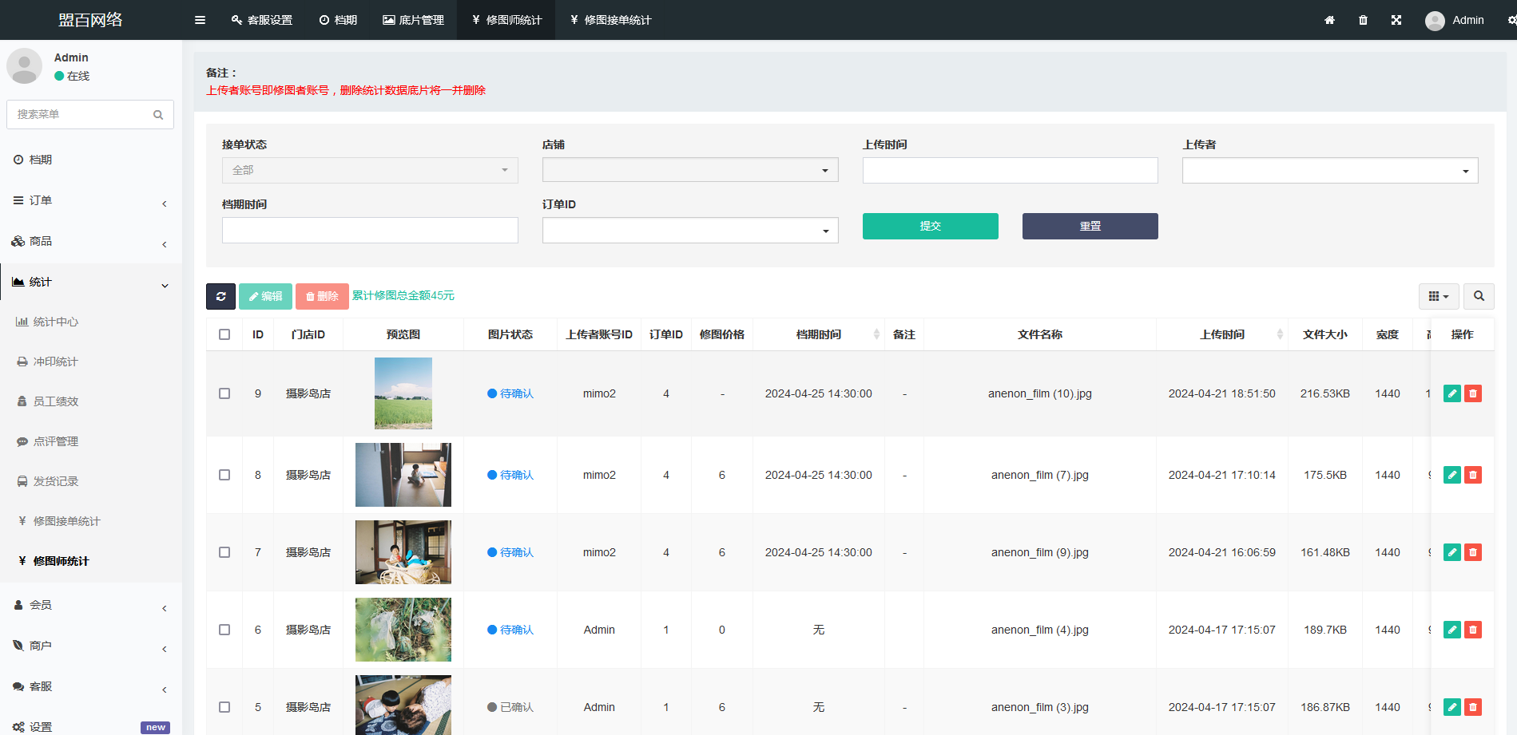The image size is (1517, 735).
Task: Select the checkbox for row ID 6
Action: pyautogui.click(x=224, y=630)
